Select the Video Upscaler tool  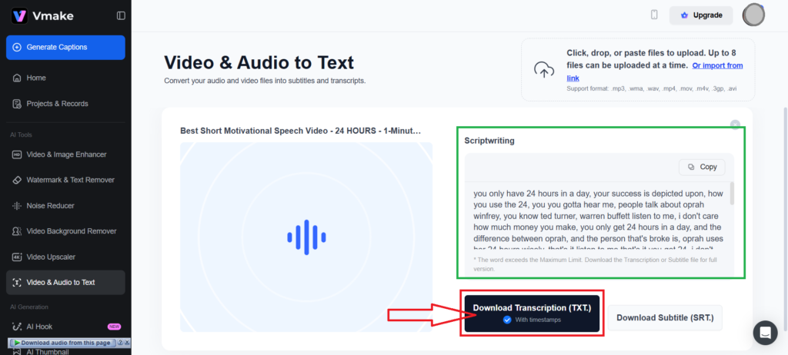coord(51,257)
